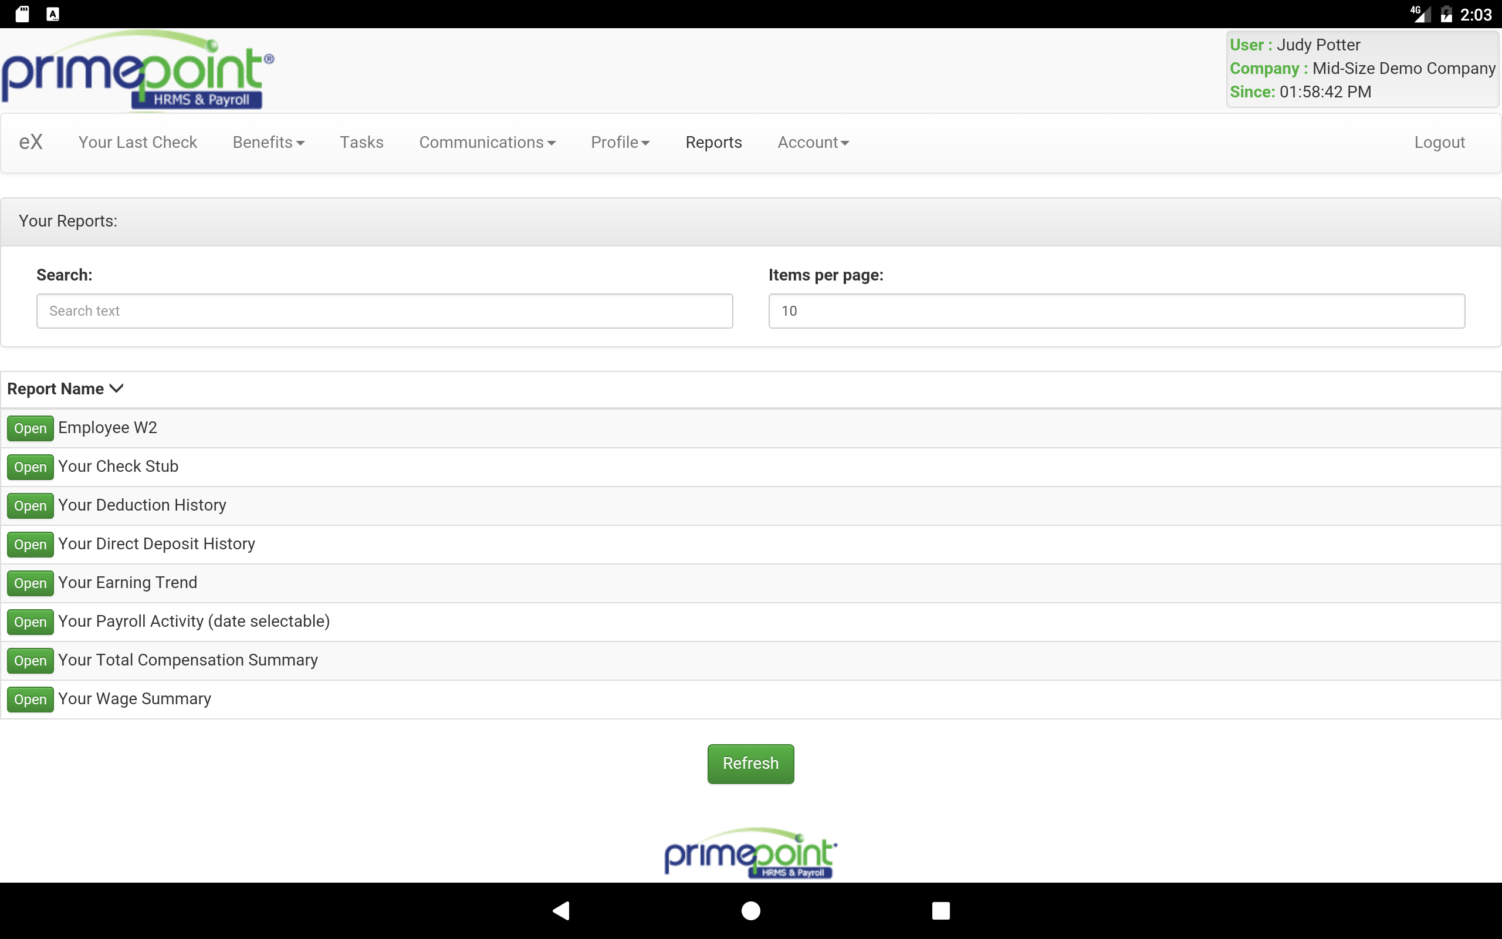Tap the SD card status bar icon
The width and height of the screenshot is (1502, 939).
pos(22,13)
